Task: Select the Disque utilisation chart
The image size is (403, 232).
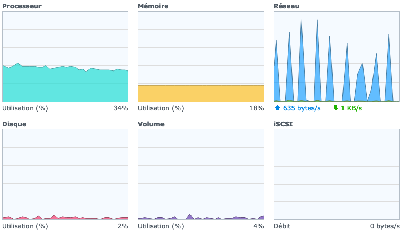Action: (x=65, y=174)
